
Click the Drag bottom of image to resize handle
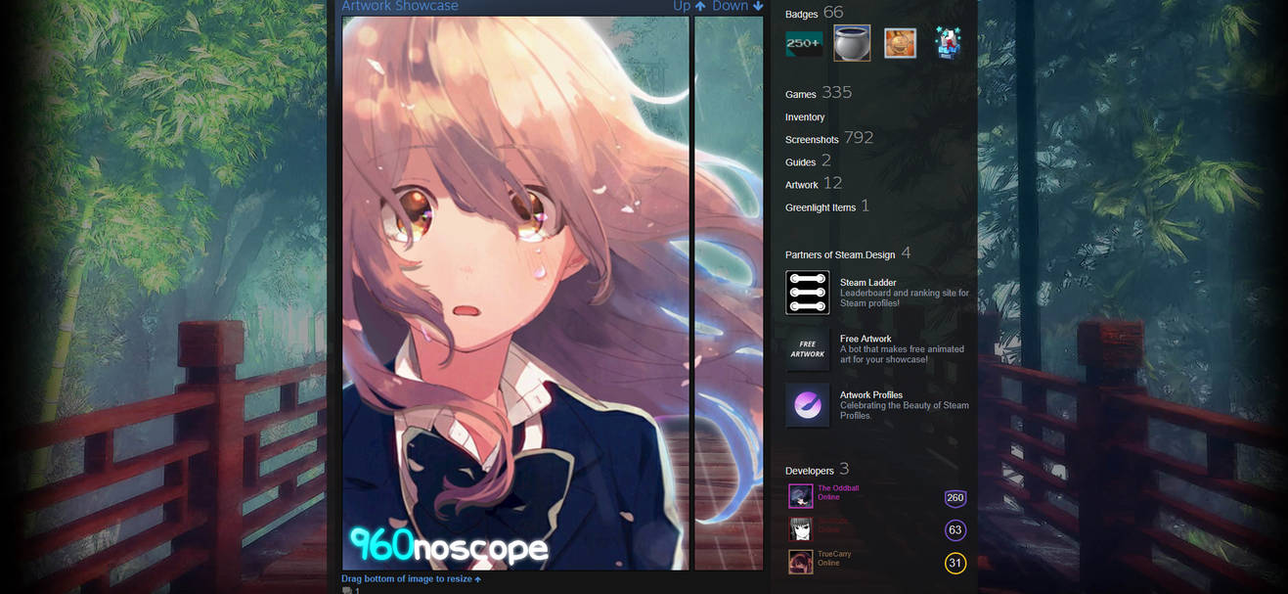(x=411, y=579)
